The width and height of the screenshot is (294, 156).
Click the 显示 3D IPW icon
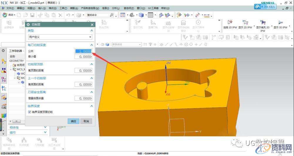(x=280, y=22)
